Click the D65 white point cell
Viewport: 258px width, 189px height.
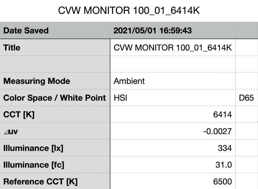pos(246,98)
